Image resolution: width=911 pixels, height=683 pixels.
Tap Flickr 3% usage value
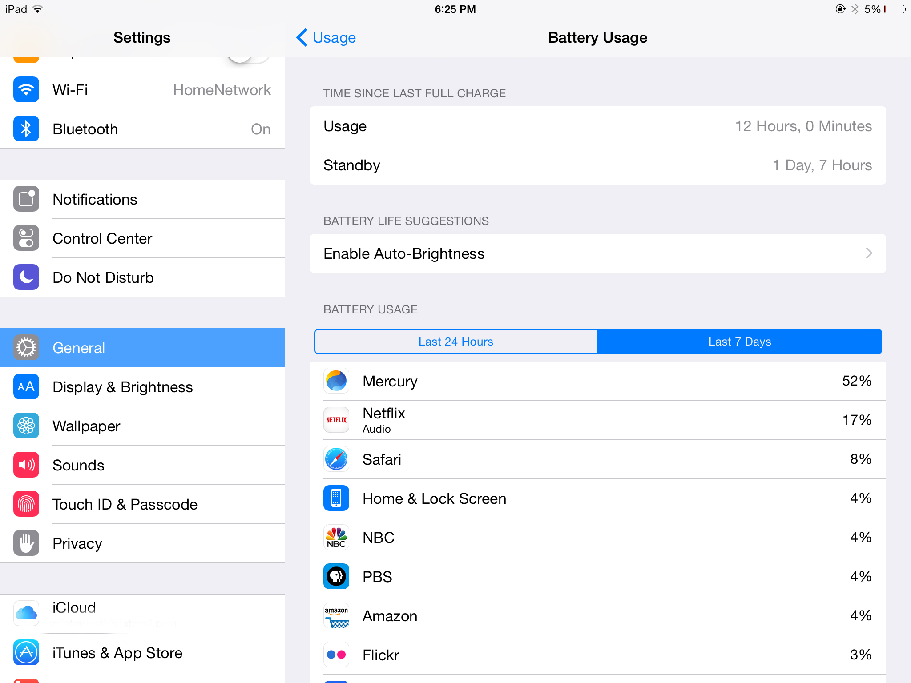(x=861, y=655)
